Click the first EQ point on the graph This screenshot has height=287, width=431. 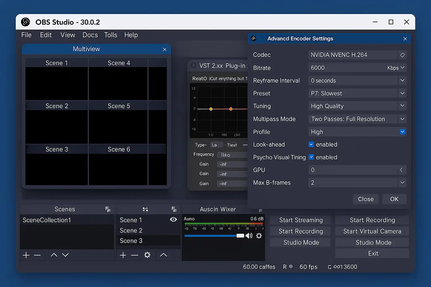[211, 109]
